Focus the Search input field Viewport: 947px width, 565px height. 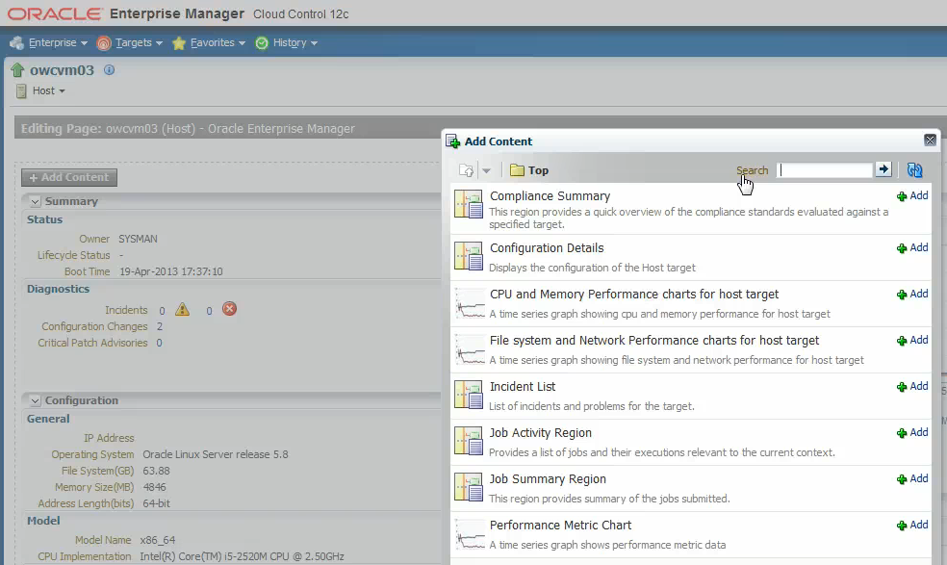click(825, 169)
